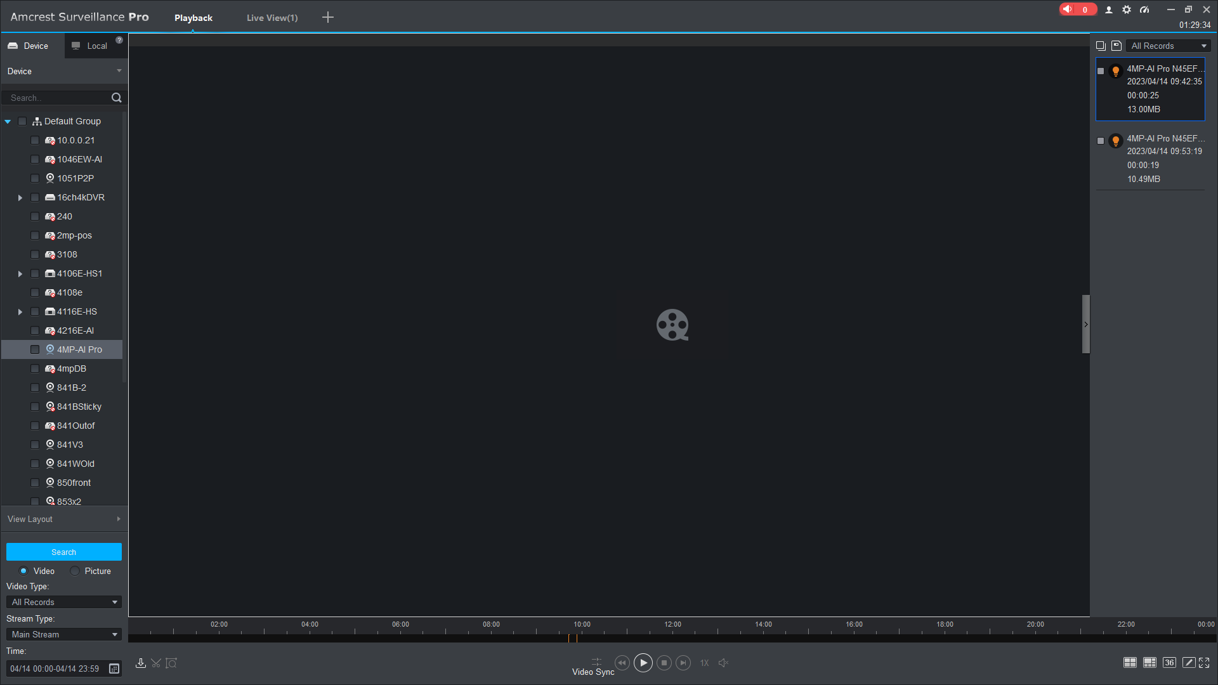Viewport: 1218px width, 685px height.
Task: Click the Stop playback button
Action: pos(664,663)
